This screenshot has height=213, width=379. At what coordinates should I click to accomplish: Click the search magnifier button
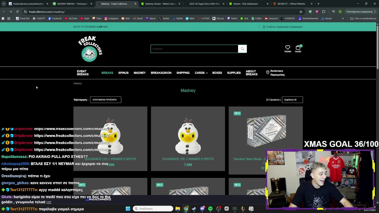click(x=242, y=49)
